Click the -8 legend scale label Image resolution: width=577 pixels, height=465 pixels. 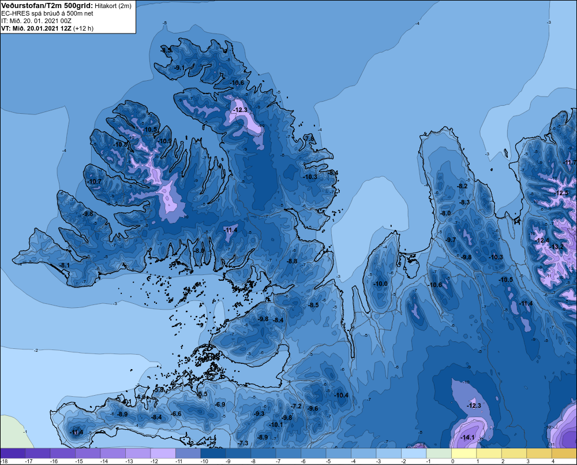point(253,462)
